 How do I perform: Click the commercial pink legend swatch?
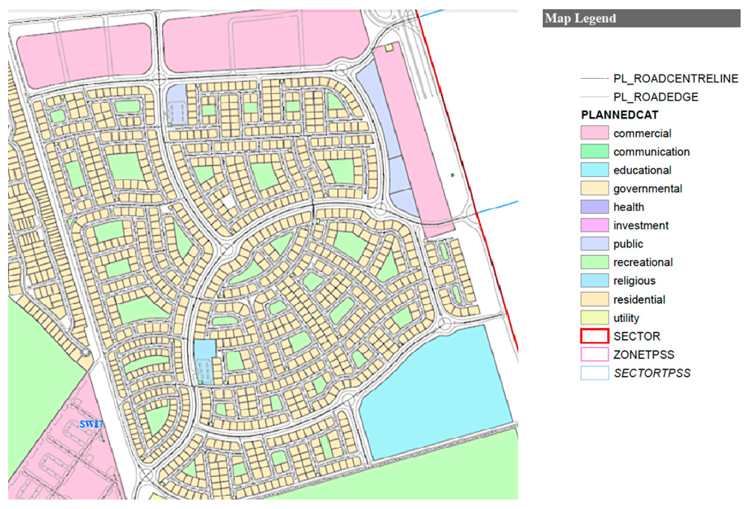[594, 133]
